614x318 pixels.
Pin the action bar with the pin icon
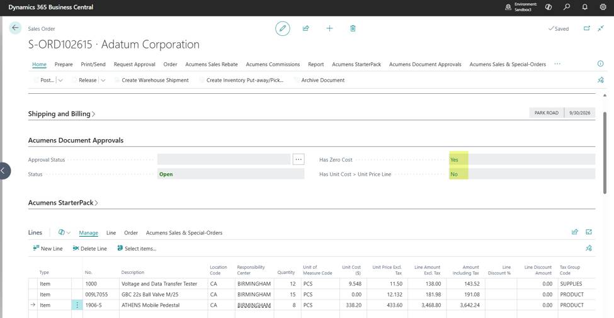point(600,80)
